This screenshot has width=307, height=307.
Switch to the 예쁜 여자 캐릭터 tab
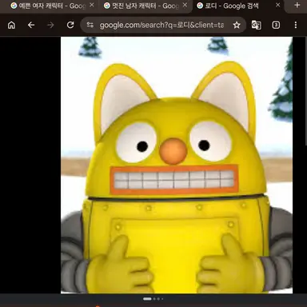50,6
